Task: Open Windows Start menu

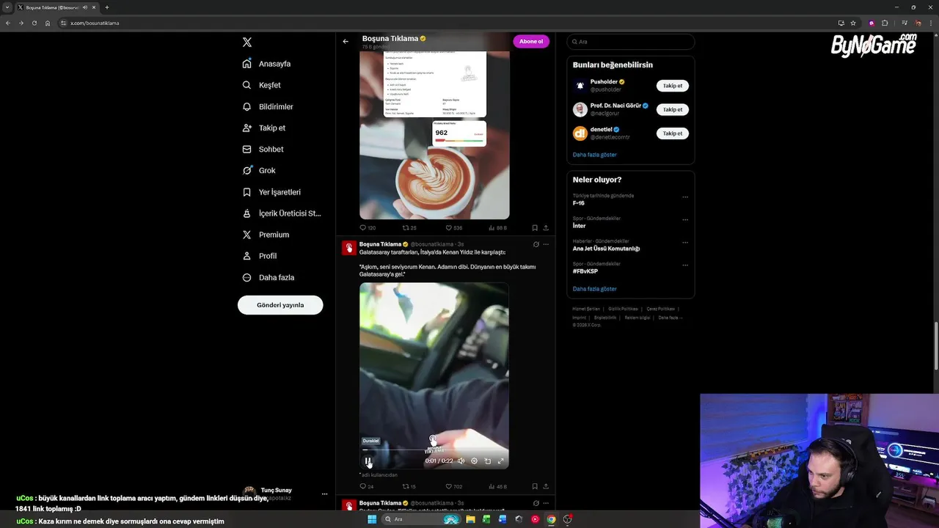Action: click(x=372, y=519)
